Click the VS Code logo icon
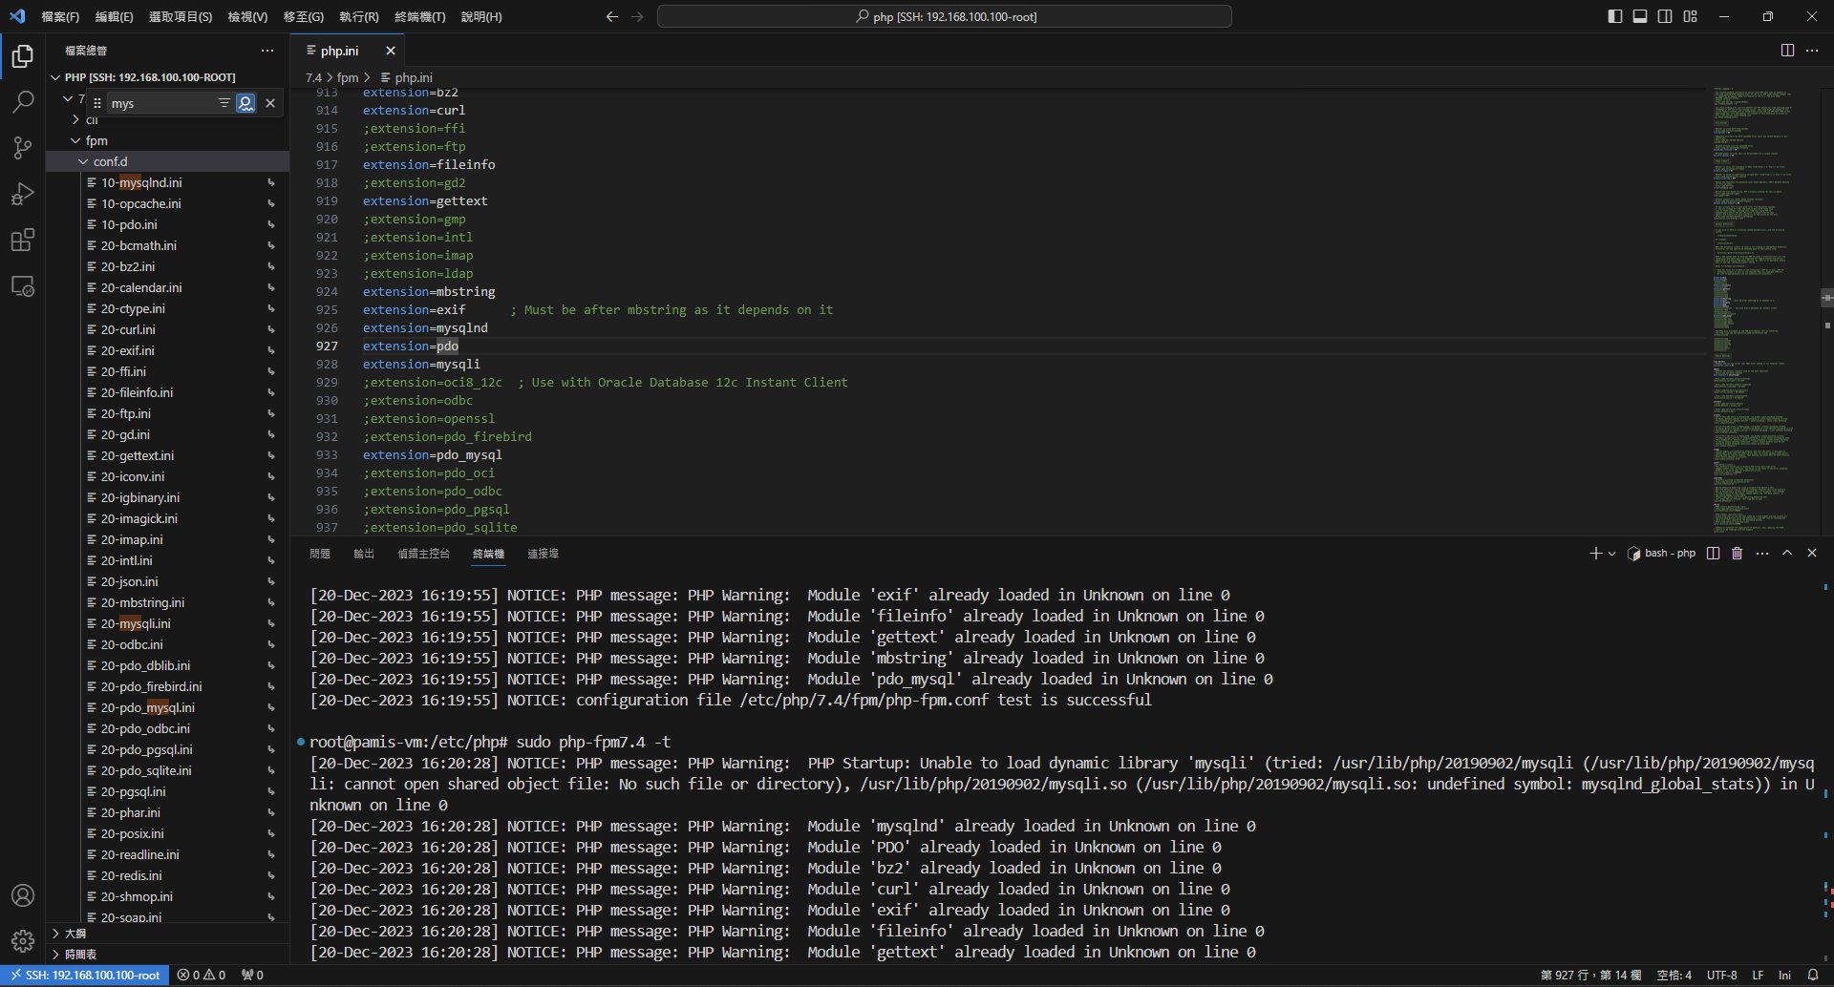Image resolution: width=1834 pixels, height=987 pixels. point(17,16)
